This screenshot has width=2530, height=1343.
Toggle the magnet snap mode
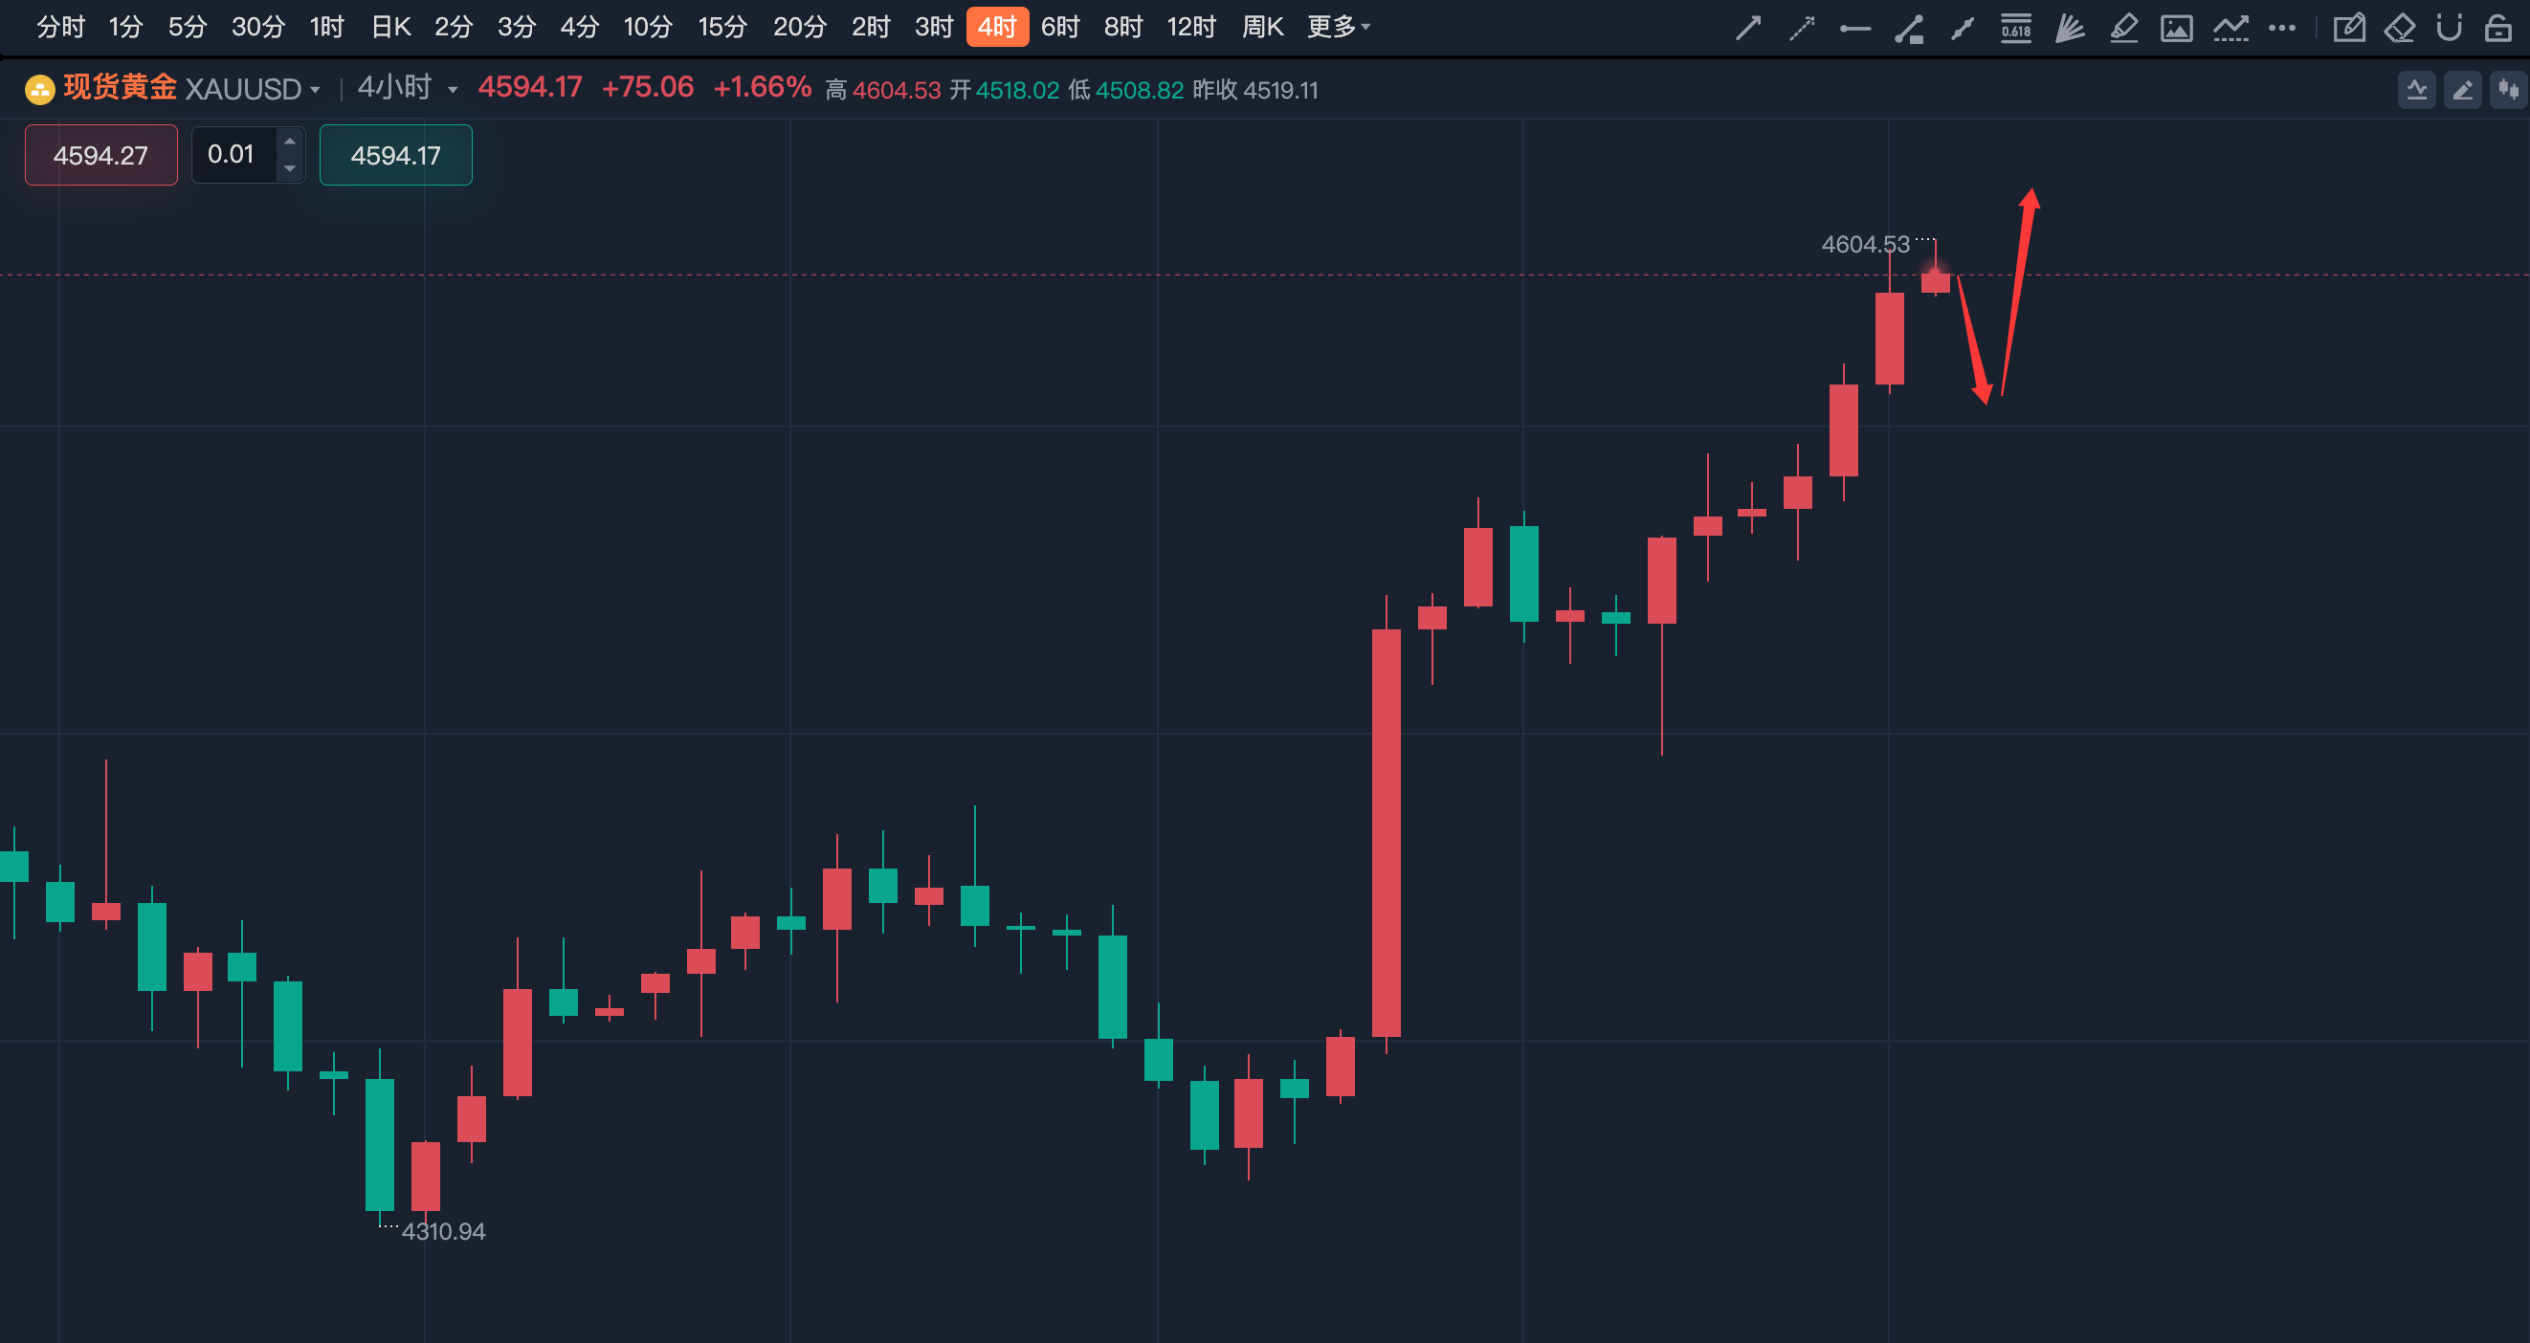click(x=2450, y=28)
